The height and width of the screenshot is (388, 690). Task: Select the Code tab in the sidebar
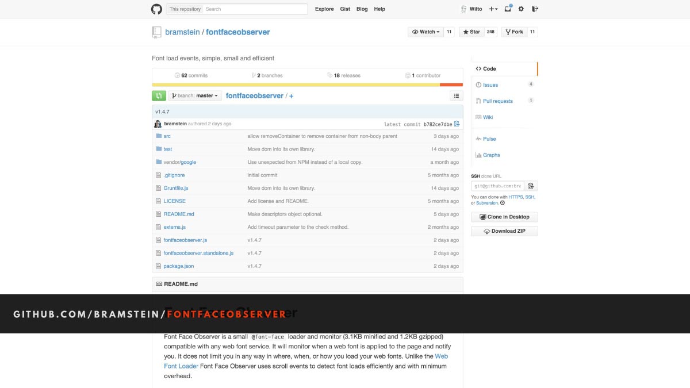click(504, 68)
